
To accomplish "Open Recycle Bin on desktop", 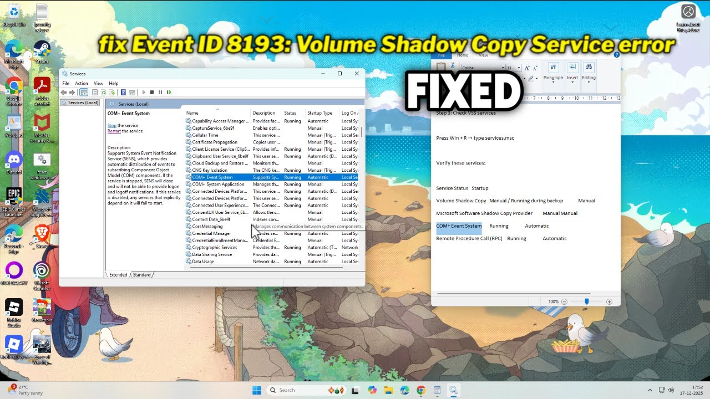I will tap(14, 16).
